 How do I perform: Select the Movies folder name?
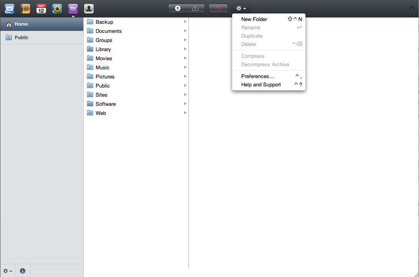pos(104,58)
